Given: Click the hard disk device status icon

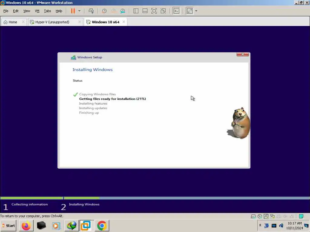Looking at the screenshot, I should (253, 216).
